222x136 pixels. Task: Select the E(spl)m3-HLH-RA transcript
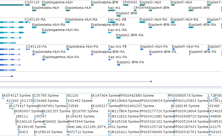(153, 20)
